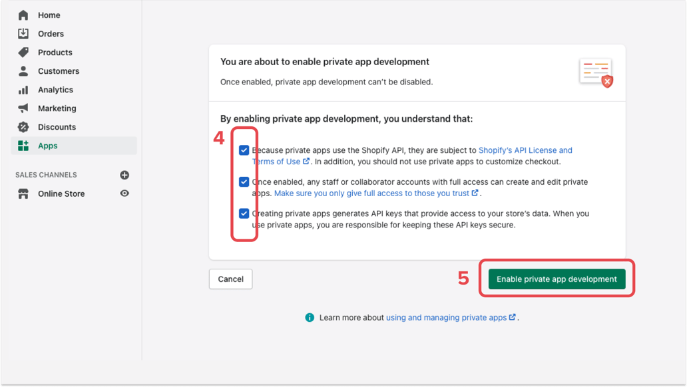
Task: Add a sales channel with the plus icon
Action: tap(124, 175)
